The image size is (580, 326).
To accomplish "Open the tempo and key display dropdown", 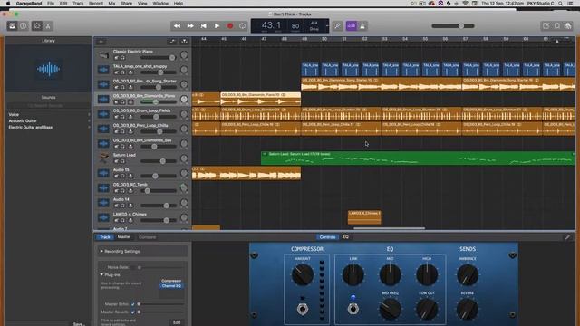I will (326, 26).
